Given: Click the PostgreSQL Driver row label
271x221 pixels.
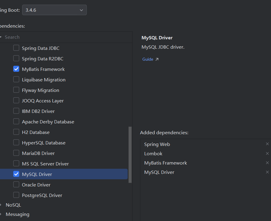Looking at the screenshot, I should 42,195.
